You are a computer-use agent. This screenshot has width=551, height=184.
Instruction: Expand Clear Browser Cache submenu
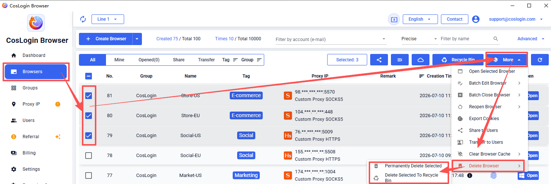coord(489,154)
